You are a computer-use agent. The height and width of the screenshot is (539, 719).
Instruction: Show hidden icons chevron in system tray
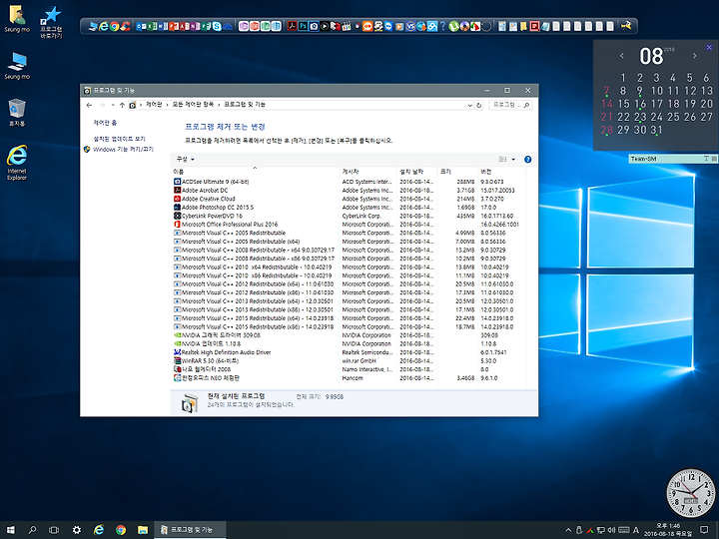pos(568,530)
